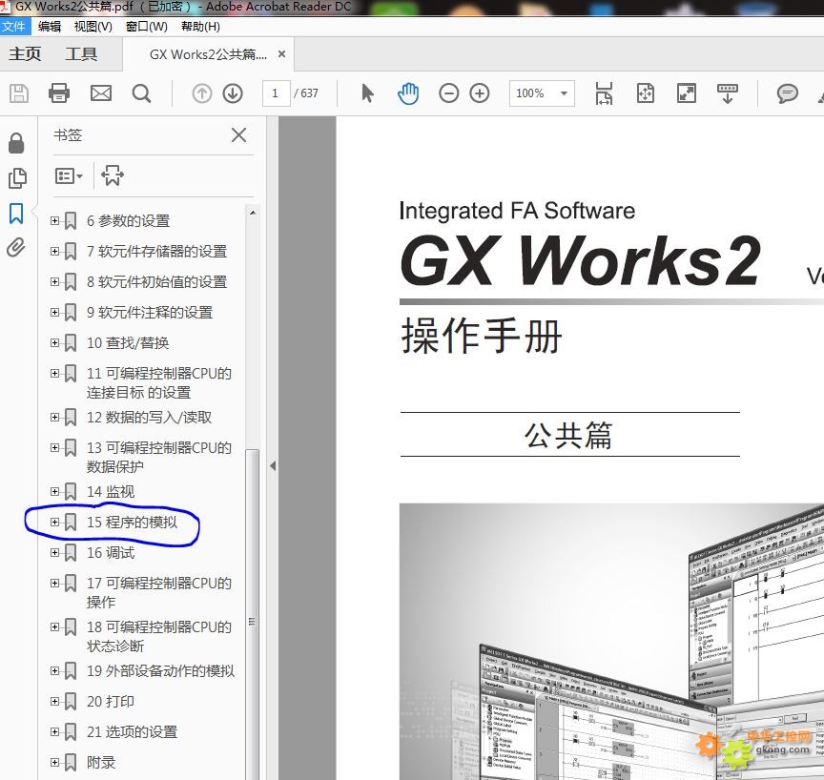Image resolution: width=824 pixels, height=780 pixels.
Task: Switch to the 主页 tab
Action: 25,53
